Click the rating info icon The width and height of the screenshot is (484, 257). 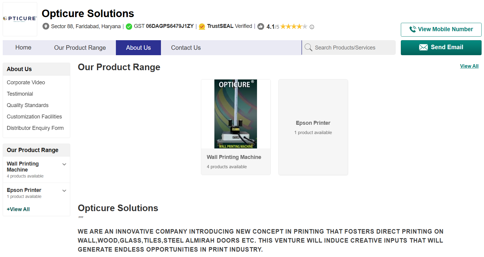312,27
